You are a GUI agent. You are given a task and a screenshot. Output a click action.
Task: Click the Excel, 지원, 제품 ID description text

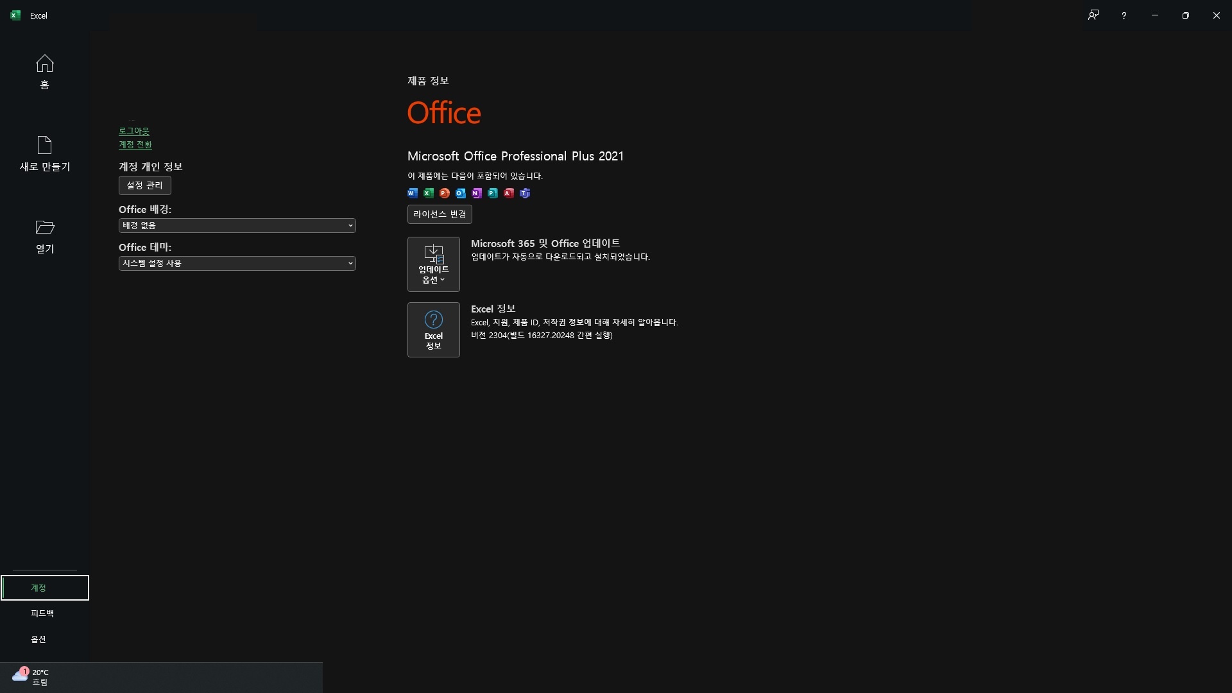(574, 322)
